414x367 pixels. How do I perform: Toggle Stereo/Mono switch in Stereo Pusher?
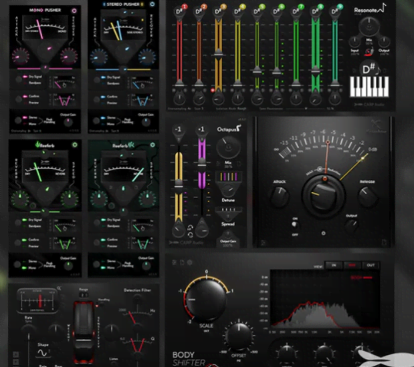[x=96, y=121]
